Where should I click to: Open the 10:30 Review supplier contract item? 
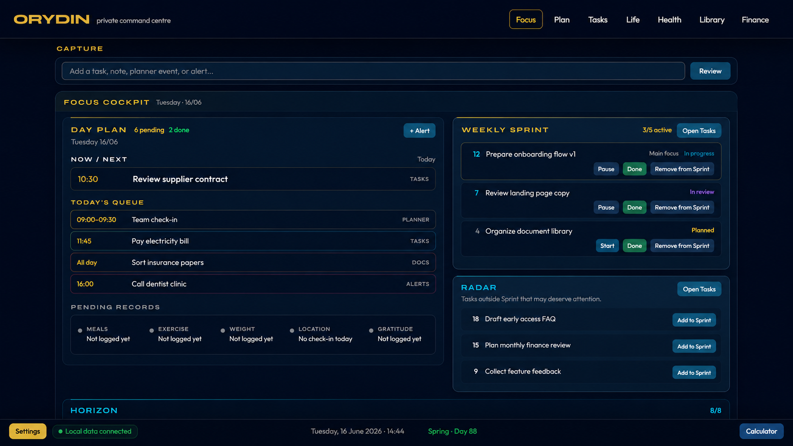coord(253,179)
